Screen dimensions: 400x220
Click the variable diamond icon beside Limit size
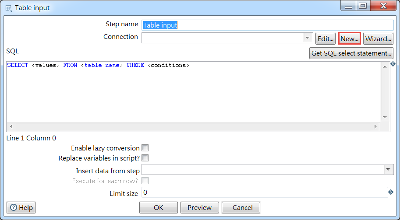tap(390, 192)
